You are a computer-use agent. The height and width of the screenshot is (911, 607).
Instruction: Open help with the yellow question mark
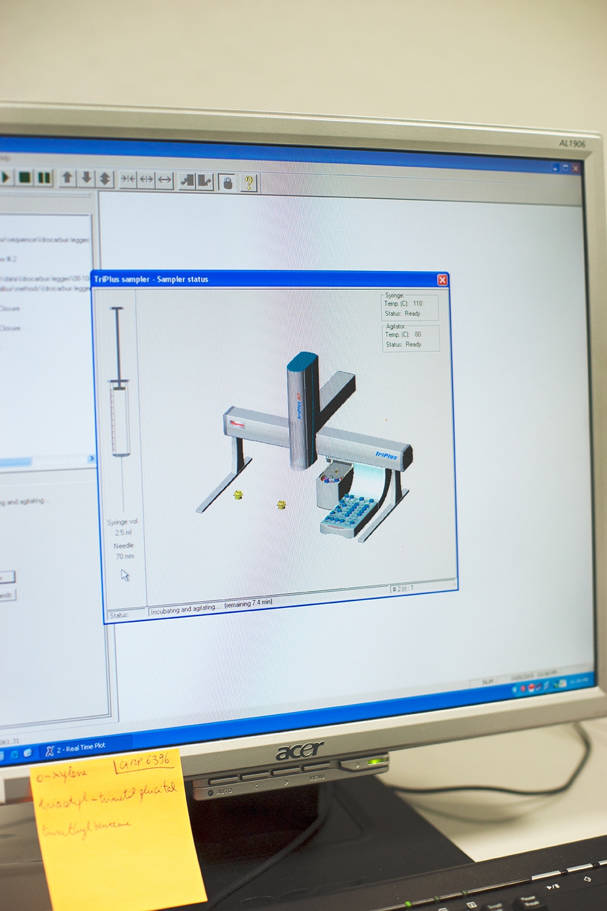(249, 183)
